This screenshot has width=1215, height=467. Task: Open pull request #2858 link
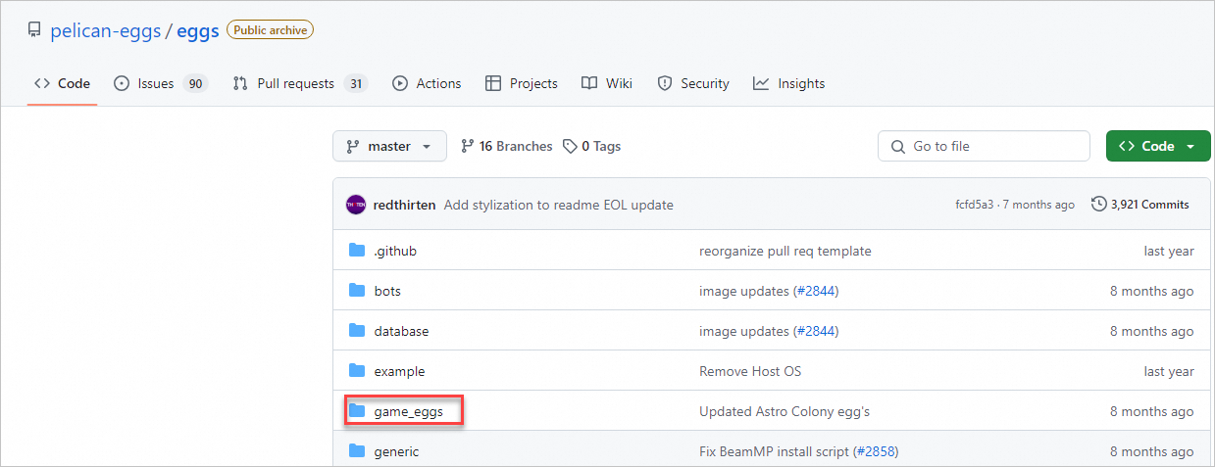point(875,451)
